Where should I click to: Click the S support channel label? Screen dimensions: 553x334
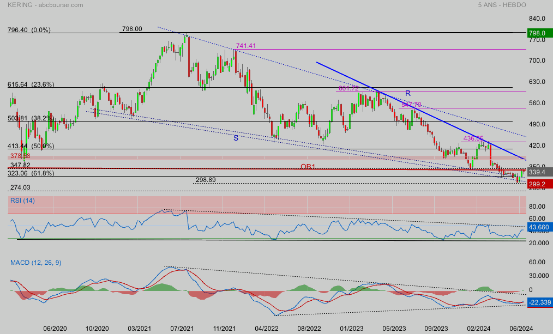point(236,138)
